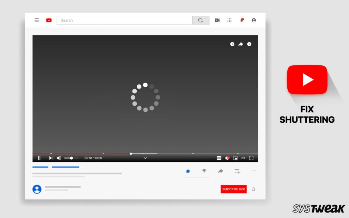This screenshot has width=349, height=218.
Task: Expand the player's chapter chevron
Action: click(146, 158)
